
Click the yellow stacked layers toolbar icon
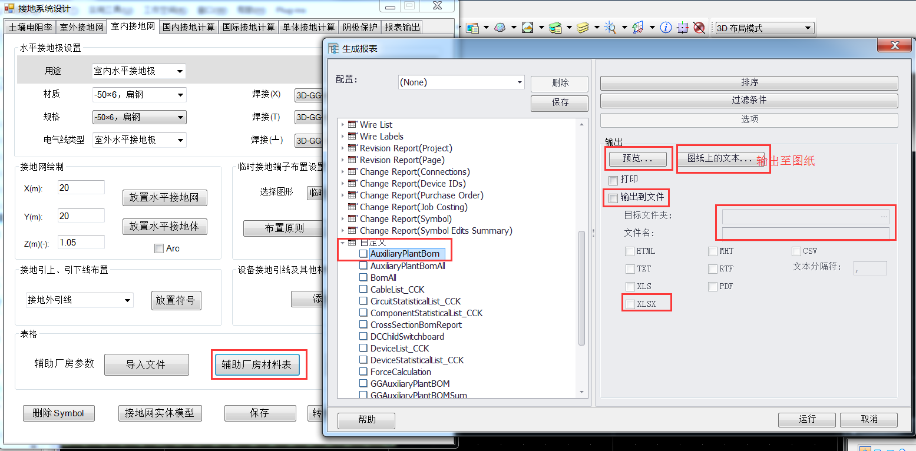(x=583, y=28)
